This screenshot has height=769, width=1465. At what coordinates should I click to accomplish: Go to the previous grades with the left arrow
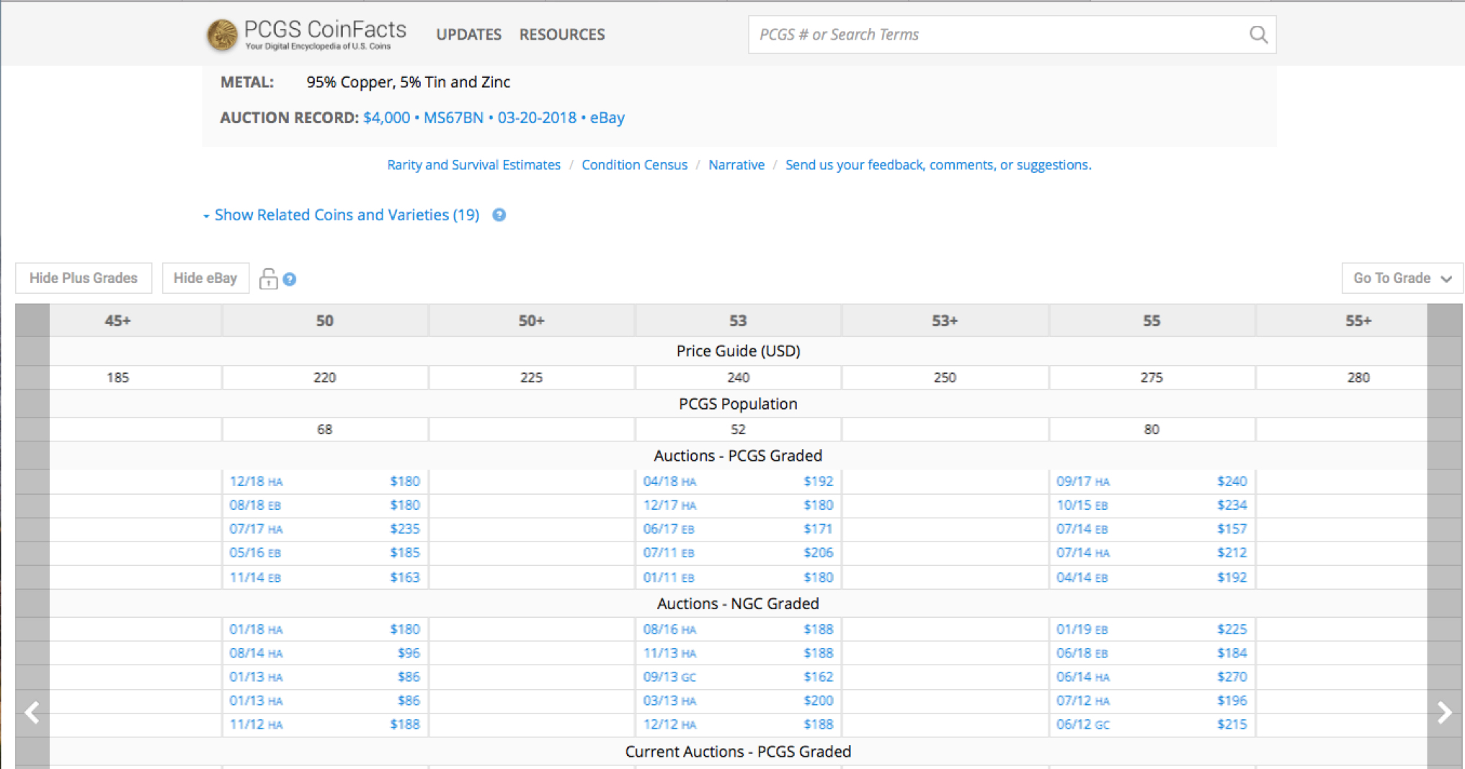[32, 713]
